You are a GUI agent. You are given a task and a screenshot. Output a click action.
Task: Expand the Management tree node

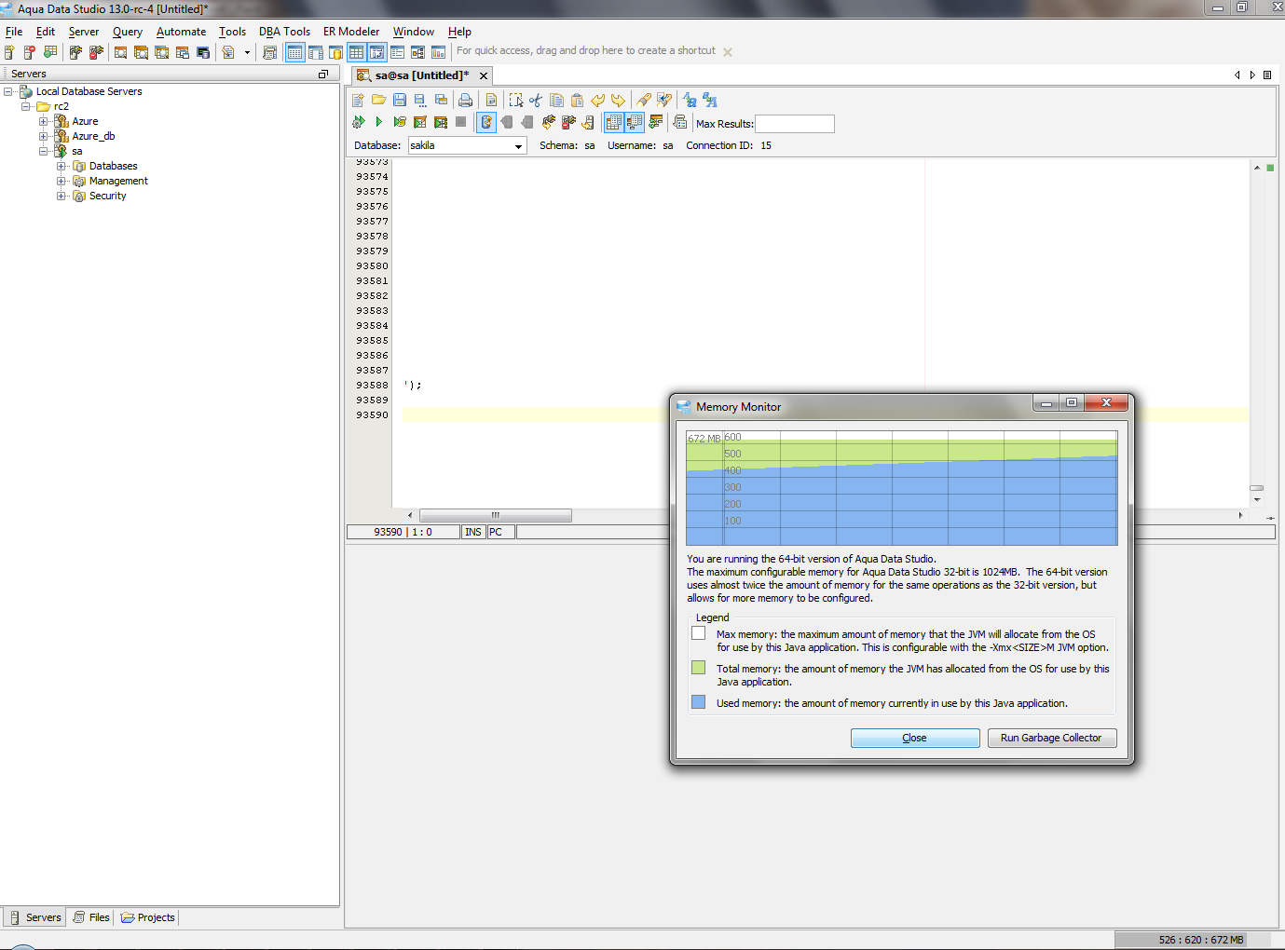tap(62, 181)
